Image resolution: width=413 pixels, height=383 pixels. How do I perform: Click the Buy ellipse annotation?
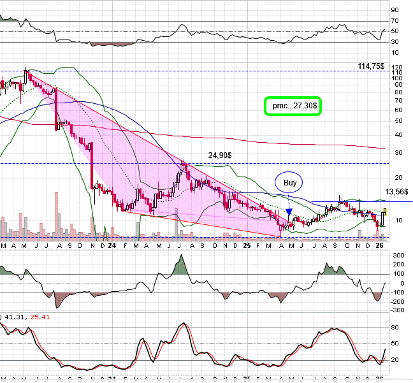[290, 183]
